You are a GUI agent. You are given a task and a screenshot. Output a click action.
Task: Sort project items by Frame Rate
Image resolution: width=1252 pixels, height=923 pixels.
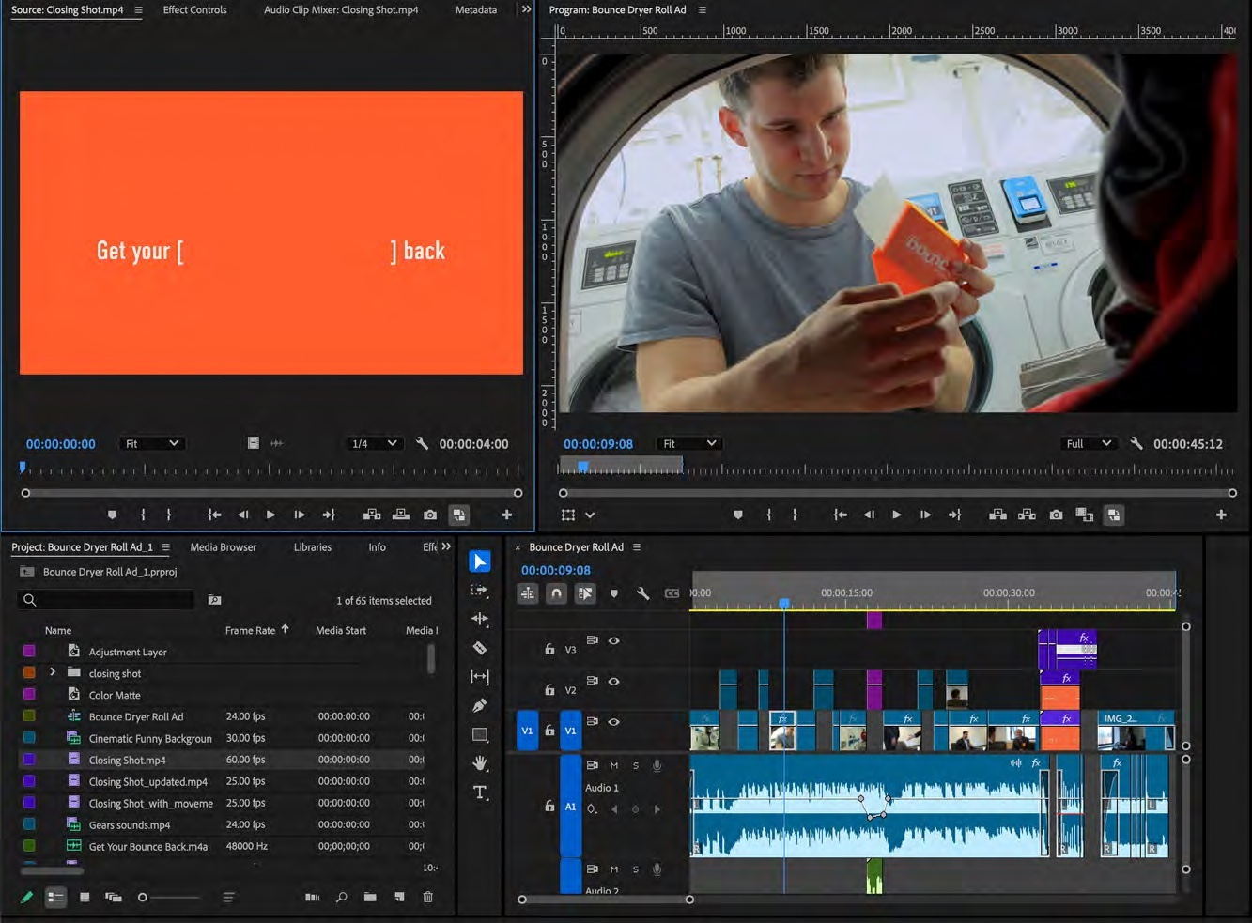pyautogui.click(x=250, y=630)
